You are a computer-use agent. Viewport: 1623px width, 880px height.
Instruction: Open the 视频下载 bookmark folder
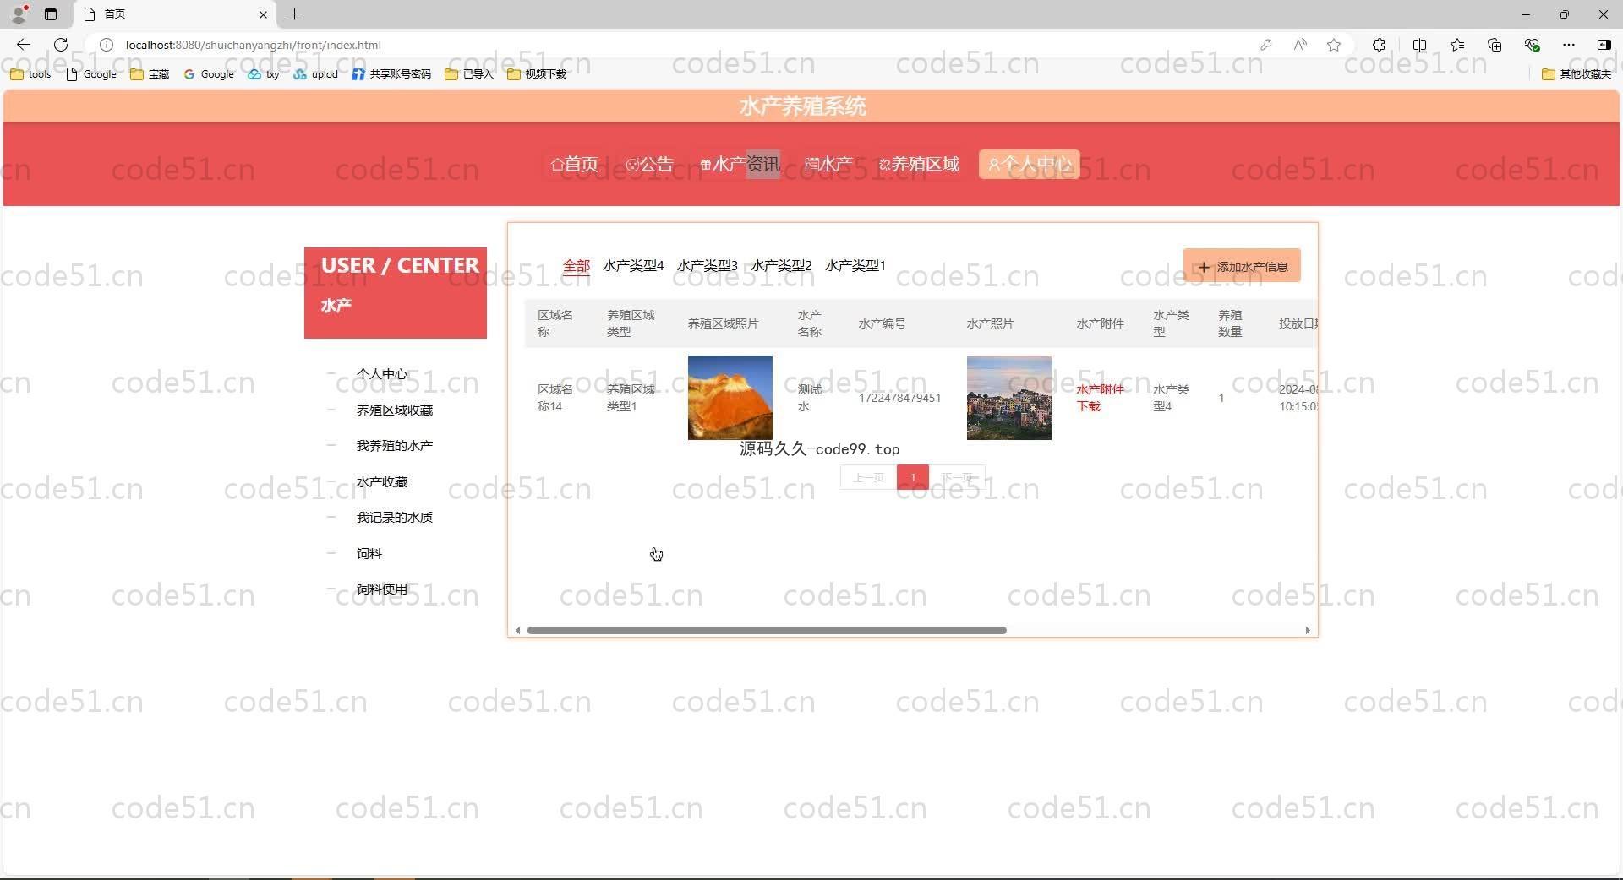point(537,74)
